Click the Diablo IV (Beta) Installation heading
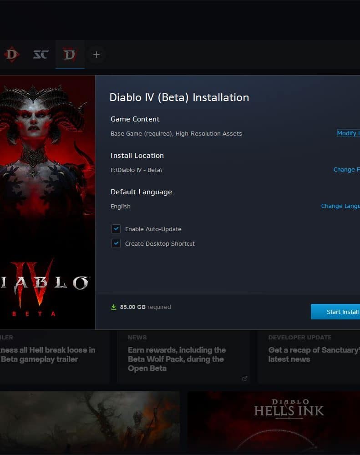The width and height of the screenshot is (360, 455). (x=179, y=97)
